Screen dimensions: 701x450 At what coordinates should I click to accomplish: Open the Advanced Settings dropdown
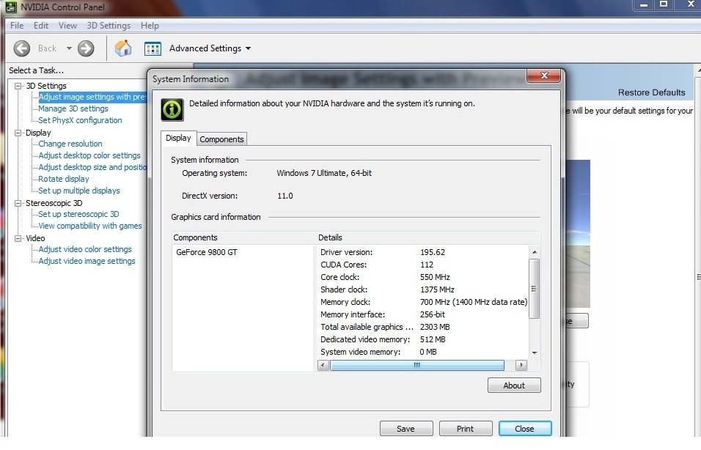tap(210, 48)
